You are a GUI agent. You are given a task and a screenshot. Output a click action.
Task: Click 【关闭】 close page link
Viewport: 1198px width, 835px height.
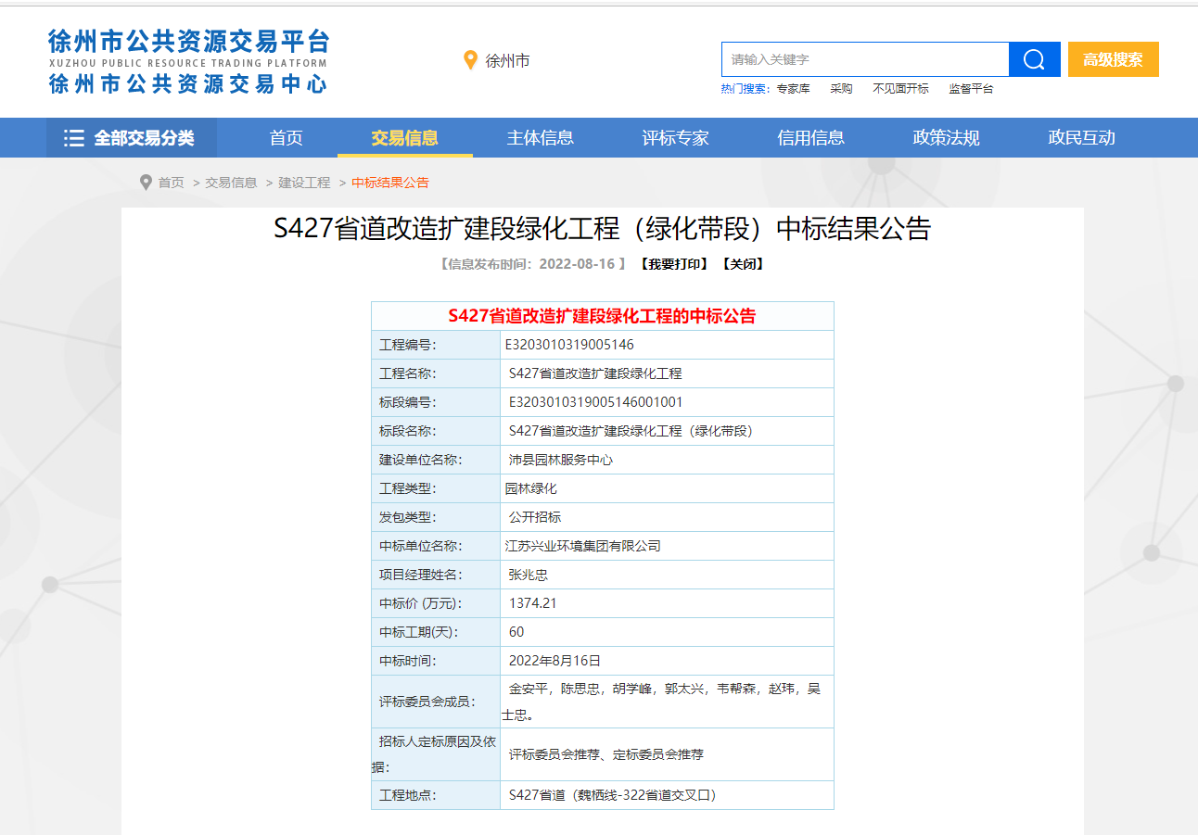tap(743, 264)
